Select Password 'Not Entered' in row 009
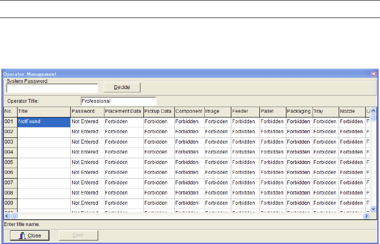Screen dimensions: 380x244 [x=87, y=203]
